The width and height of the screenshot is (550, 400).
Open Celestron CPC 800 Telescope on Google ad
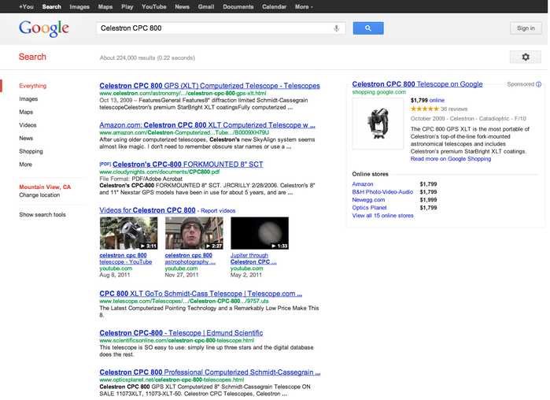click(x=417, y=84)
